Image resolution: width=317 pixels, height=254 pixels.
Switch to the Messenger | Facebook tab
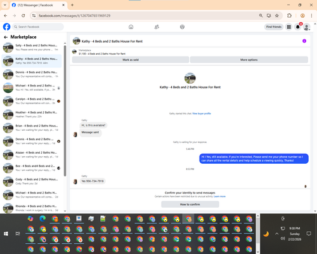[x=38, y=5]
